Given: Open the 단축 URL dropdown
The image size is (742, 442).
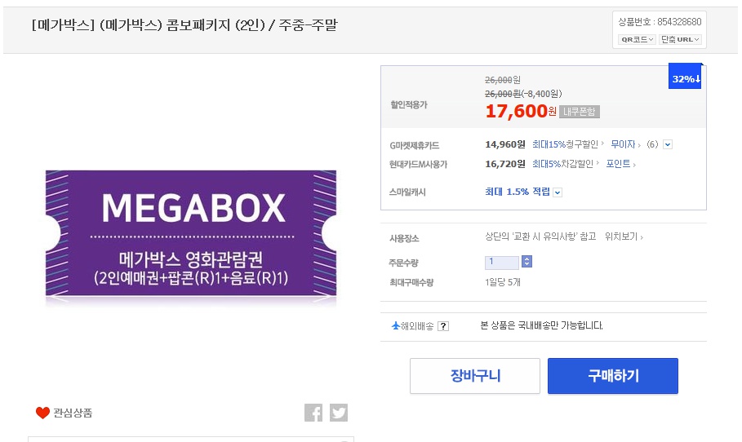Looking at the screenshot, I should click(681, 39).
